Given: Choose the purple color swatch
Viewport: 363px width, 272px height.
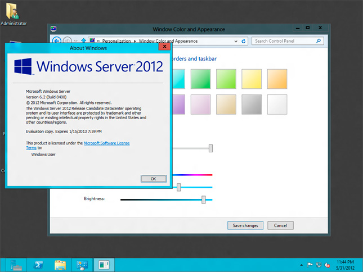Looking at the screenshot, I should (179, 104).
